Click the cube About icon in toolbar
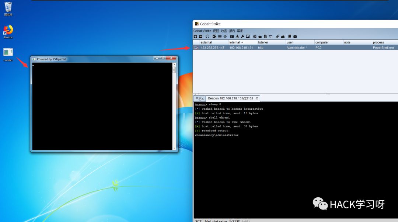 coord(295,36)
